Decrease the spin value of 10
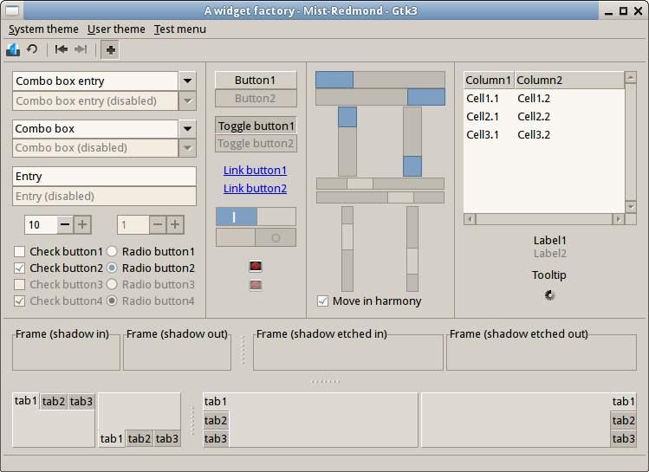 [65, 224]
